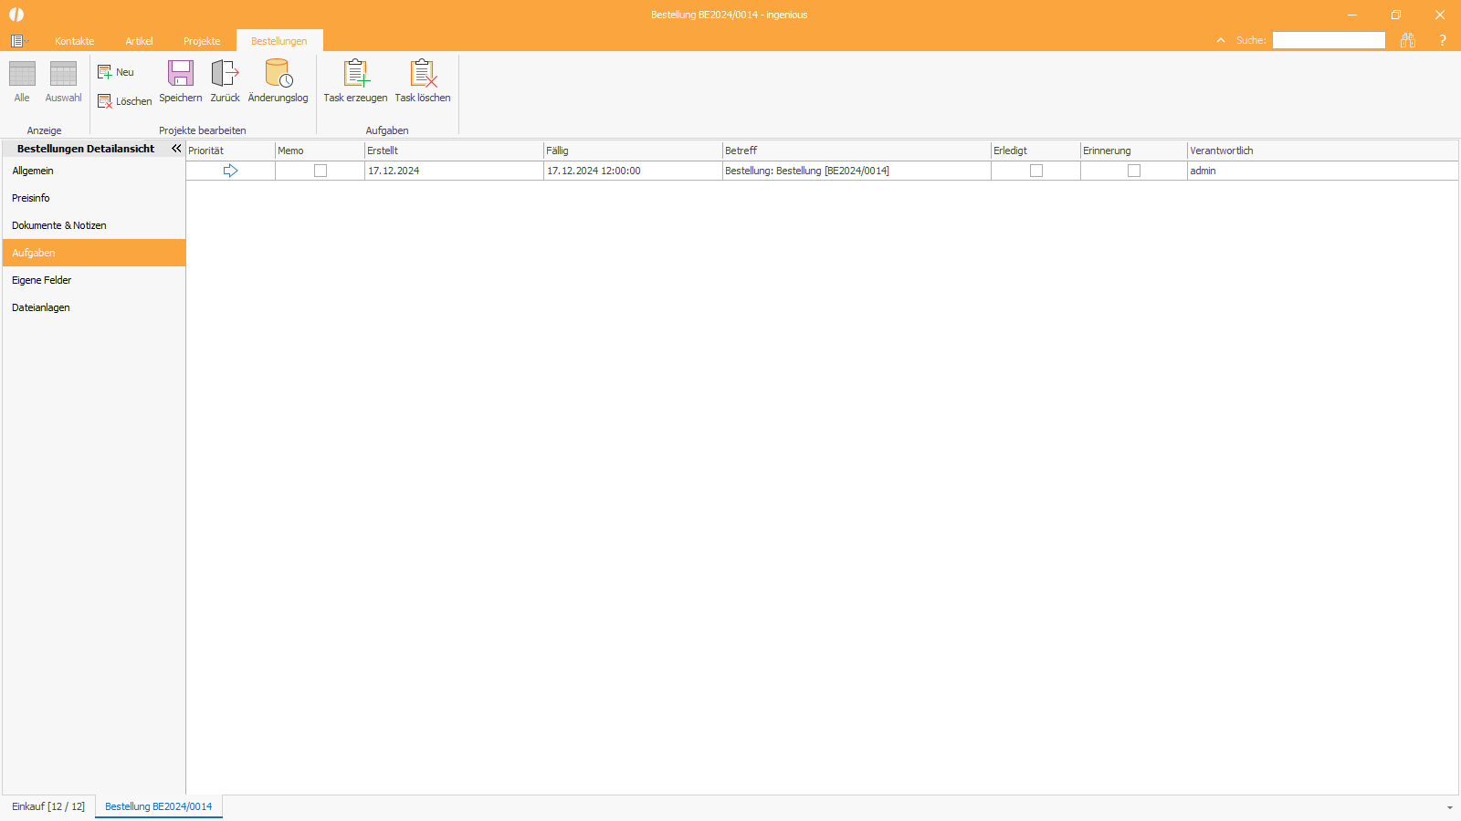This screenshot has height=821, width=1461.
Task: Open tab list dropdown at bottom right
Action: pos(1450,807)
